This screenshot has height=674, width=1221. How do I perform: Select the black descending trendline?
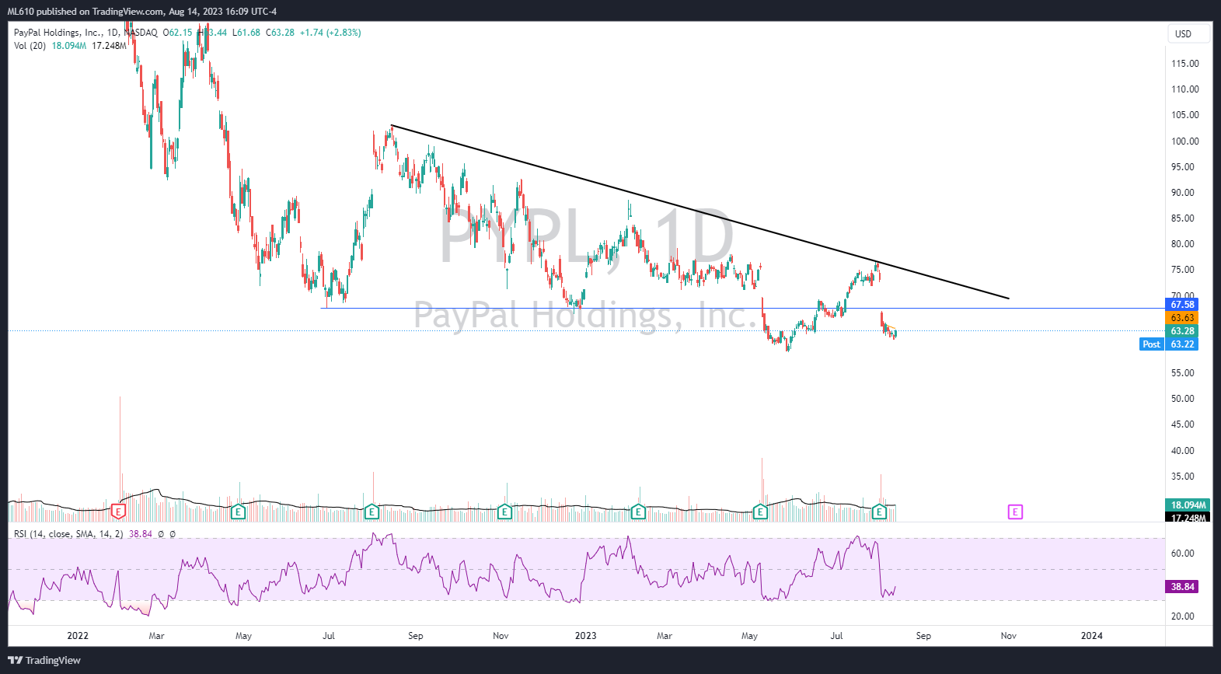[699, 211]
